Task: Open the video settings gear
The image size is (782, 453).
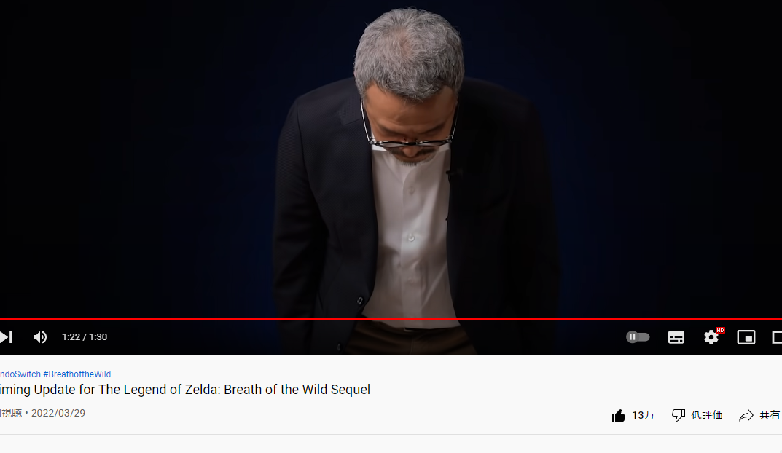Action: click(x=711, y=337)
